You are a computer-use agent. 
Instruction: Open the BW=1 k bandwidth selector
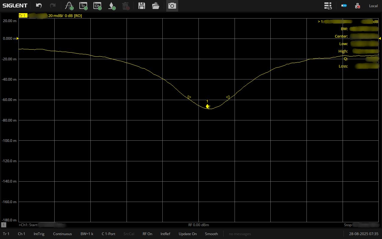point(87,234)
